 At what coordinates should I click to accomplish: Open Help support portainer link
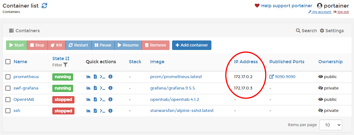coord(286,6)
